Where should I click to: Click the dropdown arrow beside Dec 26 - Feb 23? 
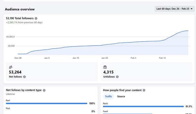pos(191,9)
